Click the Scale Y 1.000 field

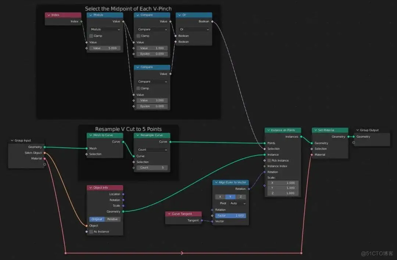point(283,188)
